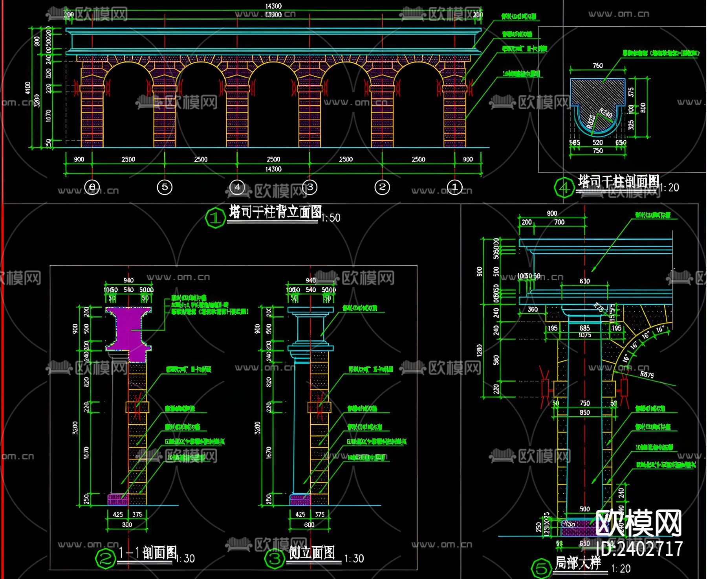Pick the 1:30 scale beside 侧立面图
The image size is (707, 579).
(x=354, y=559)
